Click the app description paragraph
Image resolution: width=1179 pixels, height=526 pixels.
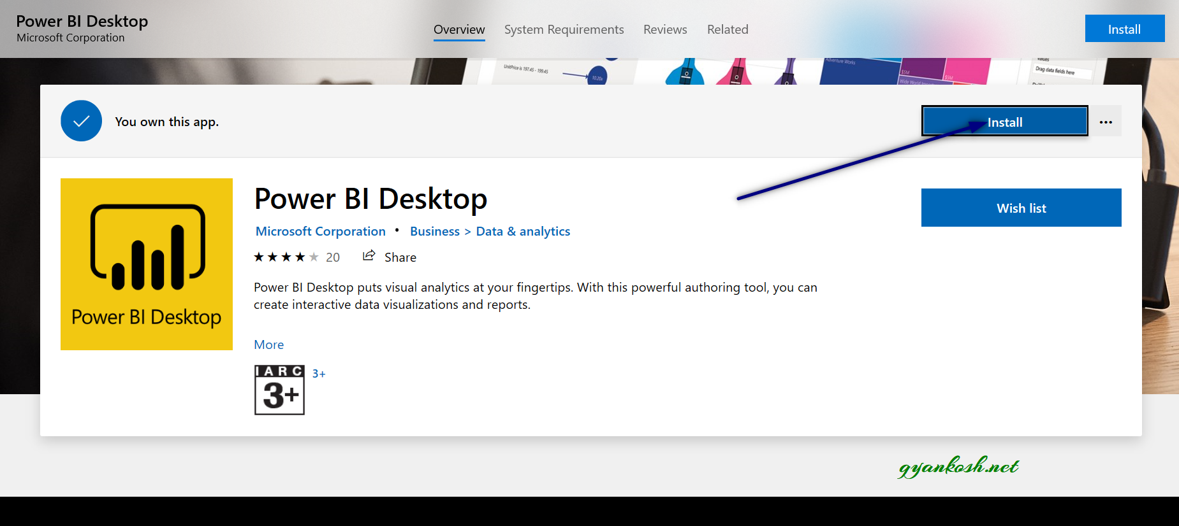tap(536, 296)
